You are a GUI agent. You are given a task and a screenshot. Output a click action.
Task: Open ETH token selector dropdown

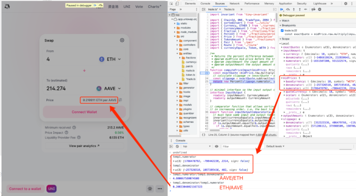(110, 59)
